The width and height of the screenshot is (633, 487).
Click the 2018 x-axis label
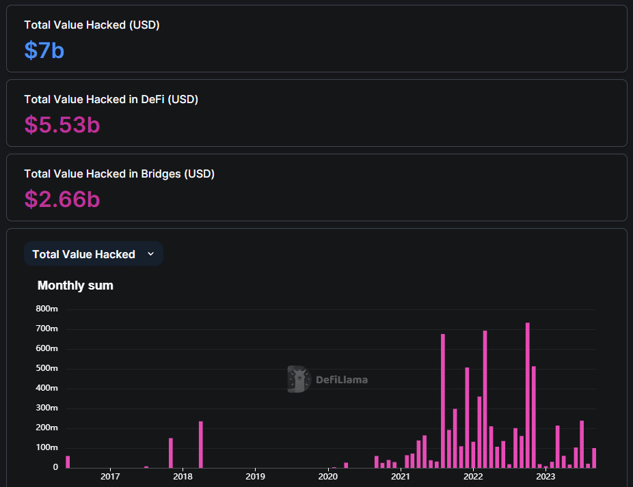(183, 477)
